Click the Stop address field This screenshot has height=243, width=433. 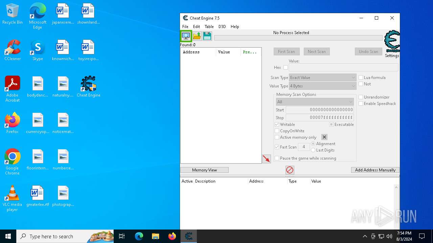coord(320,118)
